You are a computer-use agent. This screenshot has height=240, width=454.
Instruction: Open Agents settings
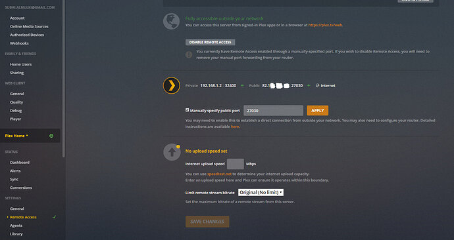click(x=16, y=226)
